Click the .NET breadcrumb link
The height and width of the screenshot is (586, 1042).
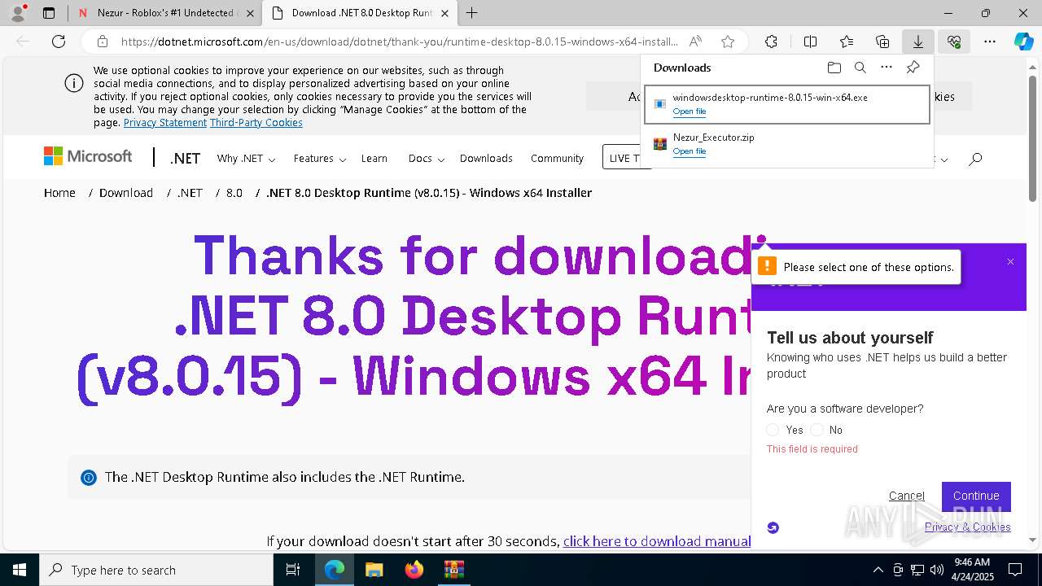tap(190, 193)
